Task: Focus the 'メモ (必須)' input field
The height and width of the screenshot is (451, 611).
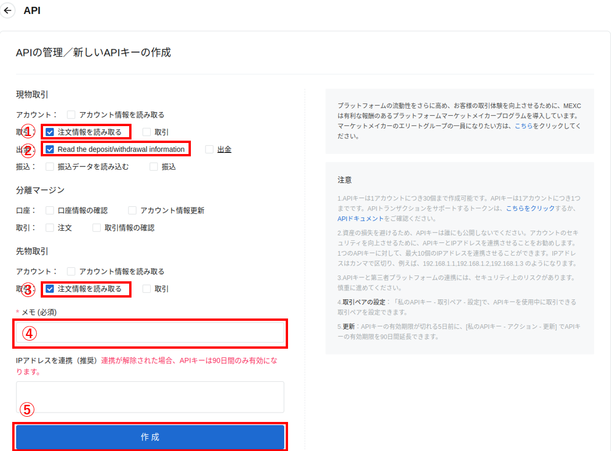Action: click(x=150, y=333)
